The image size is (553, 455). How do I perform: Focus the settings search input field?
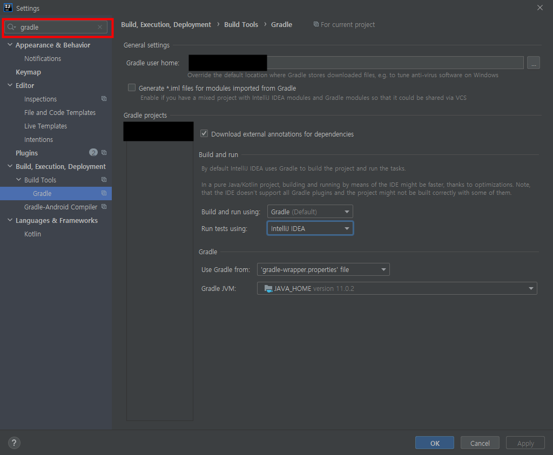[x=56, y=27]
